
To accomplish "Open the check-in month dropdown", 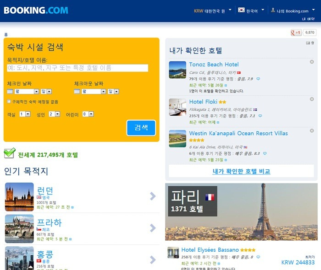I will click(27, 91).
